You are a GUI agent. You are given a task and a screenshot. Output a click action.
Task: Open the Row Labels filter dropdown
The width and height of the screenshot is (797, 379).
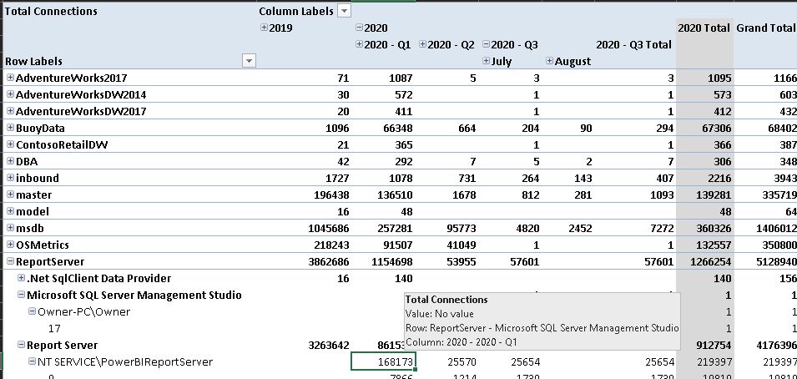pos(249,61)
